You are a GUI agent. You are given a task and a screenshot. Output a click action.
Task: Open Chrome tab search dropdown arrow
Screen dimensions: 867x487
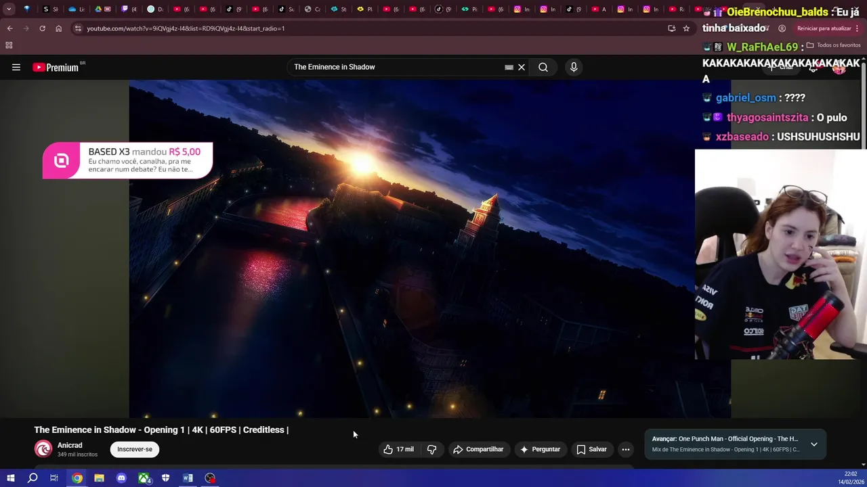tap(9, 9)
